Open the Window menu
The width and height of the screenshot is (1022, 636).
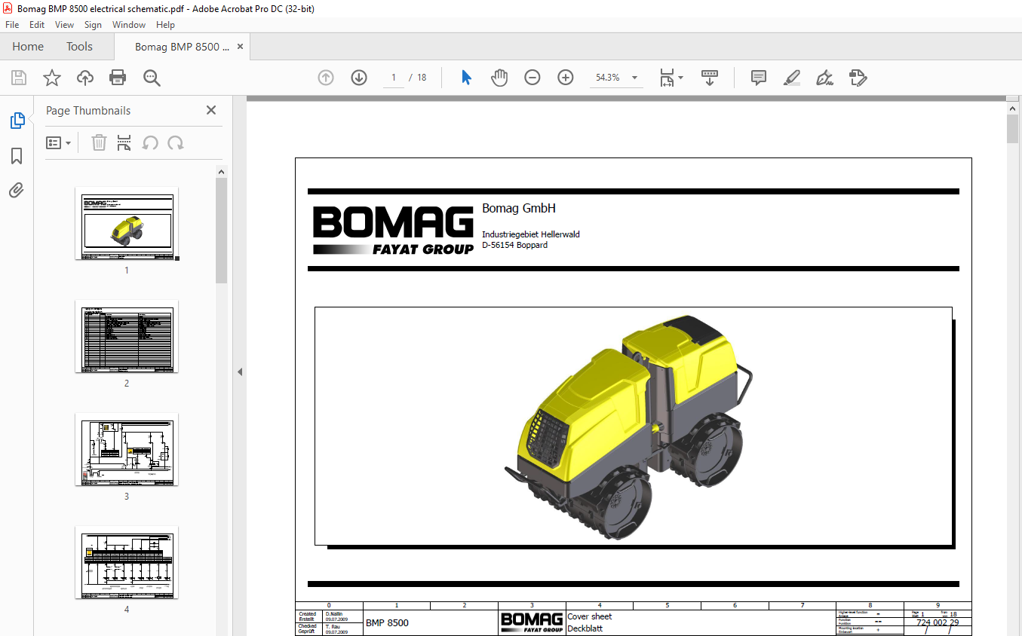pyautogui.click(x=129, y=25)
